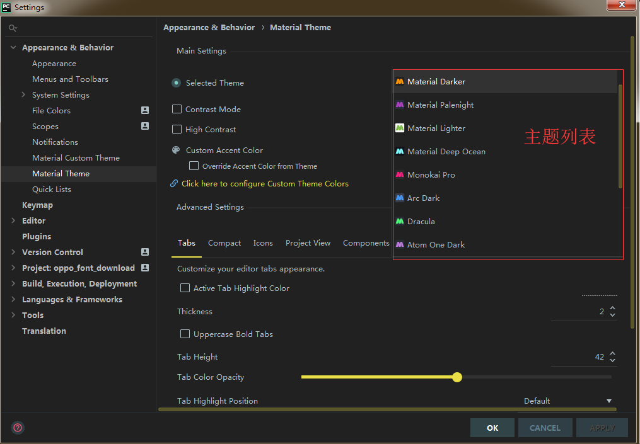Switch to the Components tab
Screen dimensions: 640x444
point(366,243)
